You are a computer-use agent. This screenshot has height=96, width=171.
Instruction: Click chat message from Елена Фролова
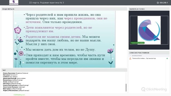tap(15, 73)
